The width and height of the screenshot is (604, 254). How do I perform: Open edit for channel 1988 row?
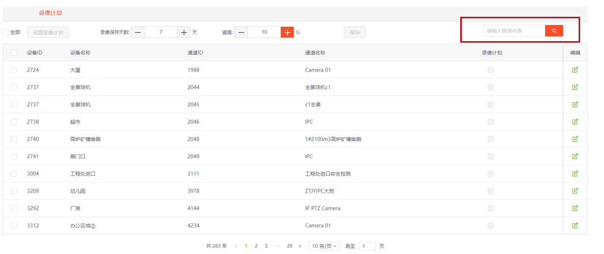click(575, 70)
